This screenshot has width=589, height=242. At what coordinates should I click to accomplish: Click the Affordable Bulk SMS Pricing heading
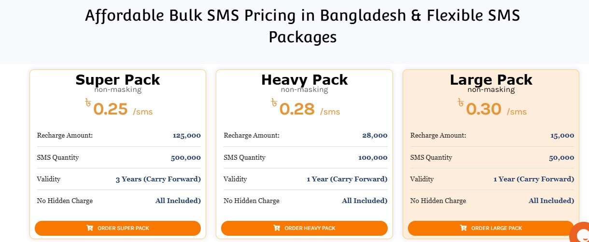pyautogui.click(x=303, y=25)
